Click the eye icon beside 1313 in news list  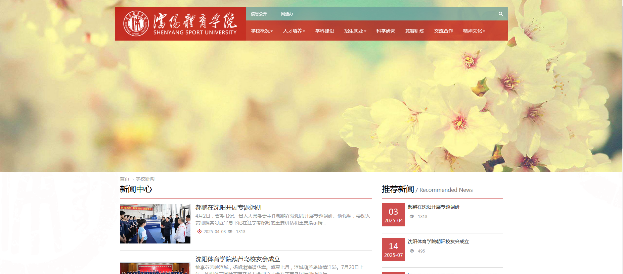coord(230,231)
